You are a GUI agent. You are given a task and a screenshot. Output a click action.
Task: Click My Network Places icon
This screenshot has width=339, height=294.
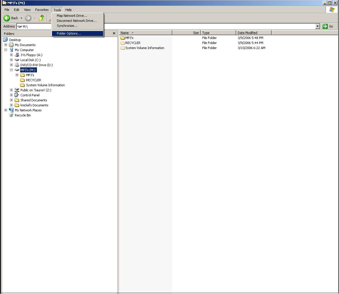[11, 110]
